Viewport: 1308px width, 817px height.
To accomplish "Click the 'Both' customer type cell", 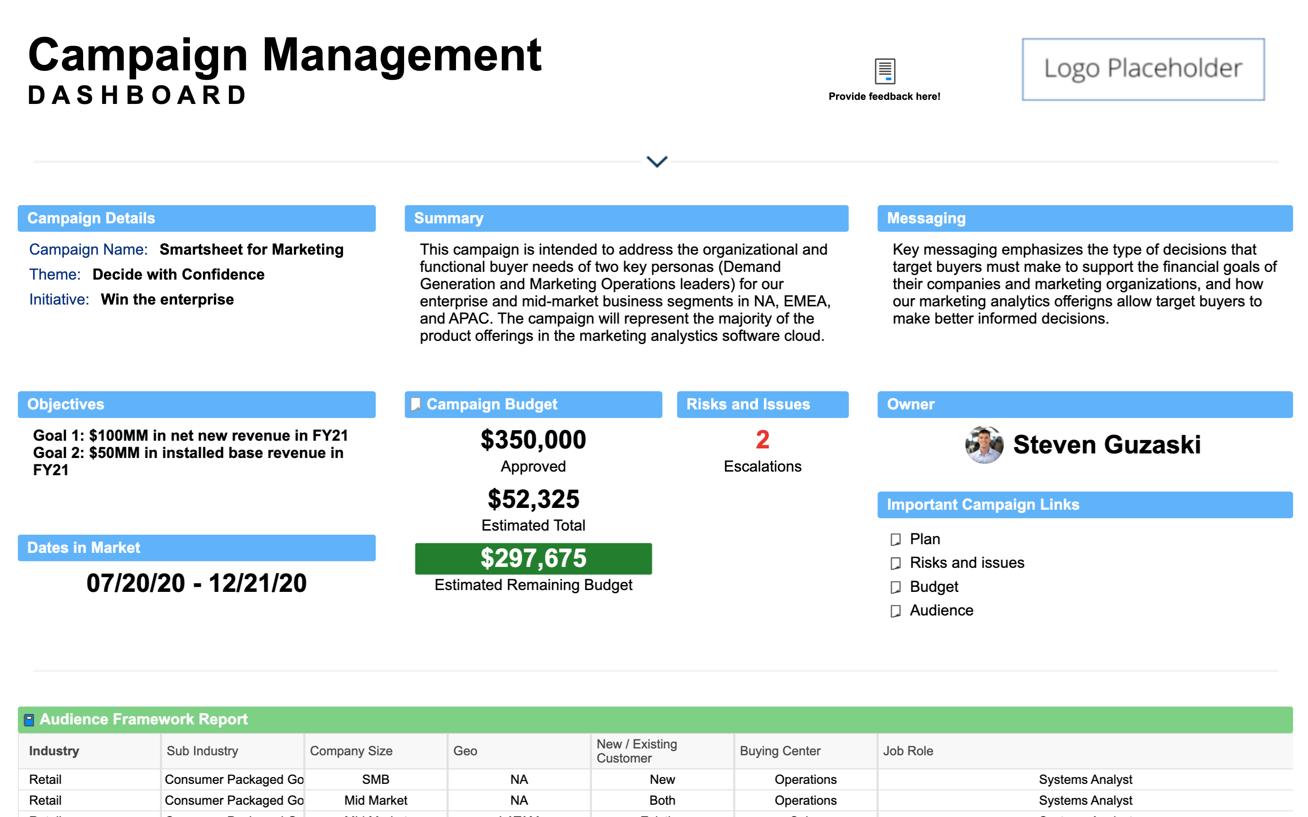I will click(x=662, y=800).
